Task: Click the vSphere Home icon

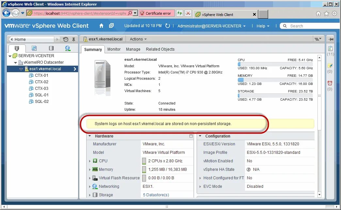Action: [x=101, y=26]
